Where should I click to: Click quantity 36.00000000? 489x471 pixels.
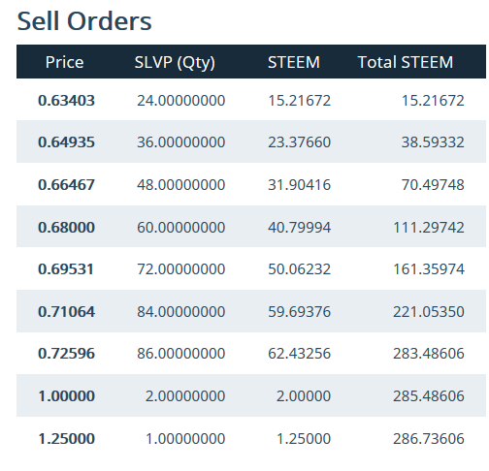pos(180,142)
